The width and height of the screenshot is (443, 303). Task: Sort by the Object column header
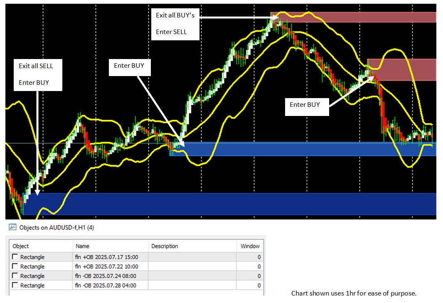click(x=41, y=246)
